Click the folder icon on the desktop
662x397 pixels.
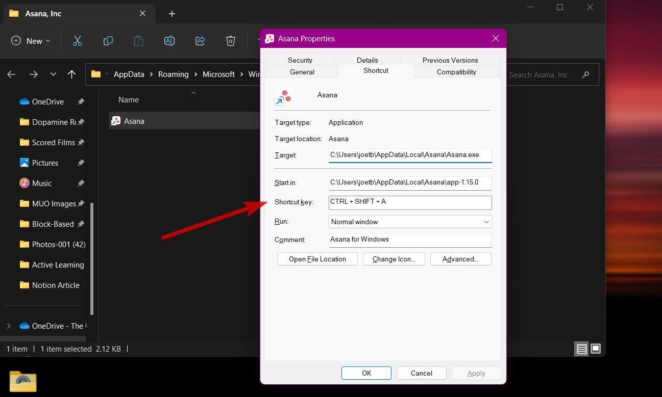(x=23, y=381)
